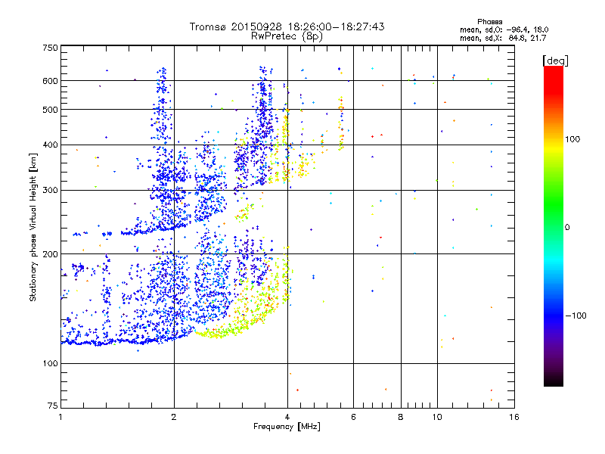Click the x-axis tick label '8'
The height and width of the screenshot is (454, 605).
tap(401, 417)
